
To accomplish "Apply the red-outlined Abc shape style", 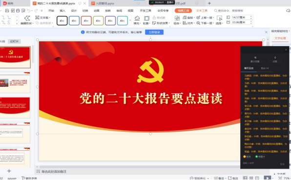I will tap(86, 20).
